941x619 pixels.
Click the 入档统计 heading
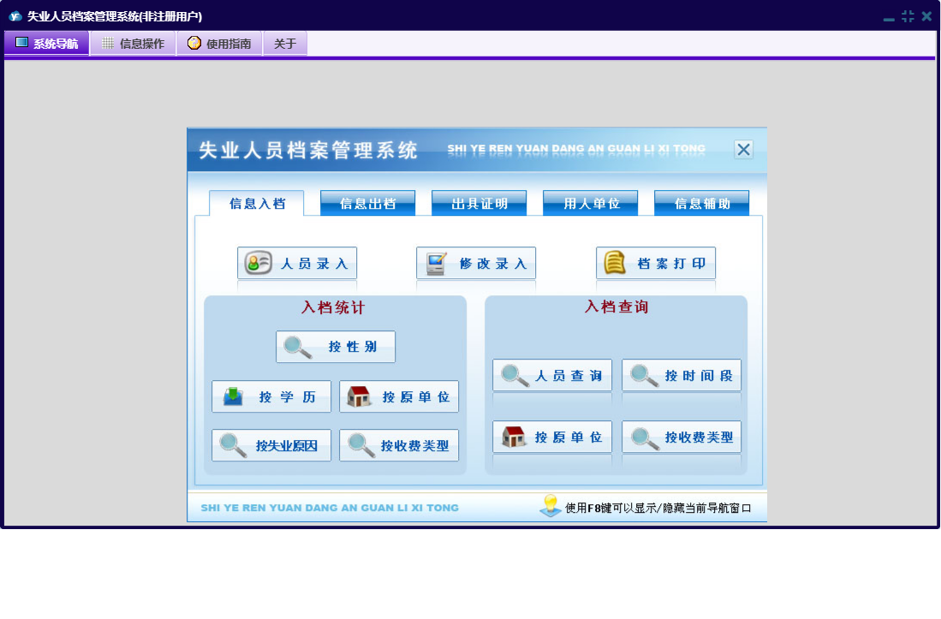coord(333,307)
